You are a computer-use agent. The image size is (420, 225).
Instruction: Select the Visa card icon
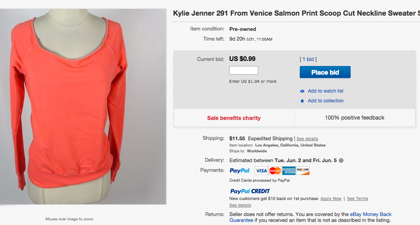point(261,171)
